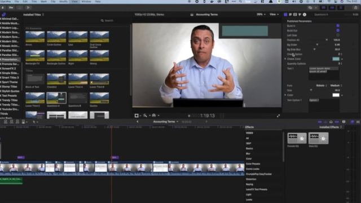The height and width of the screenshot is (203, 361).
Task: Open the Title inspector icon
Action: (286, 15)
